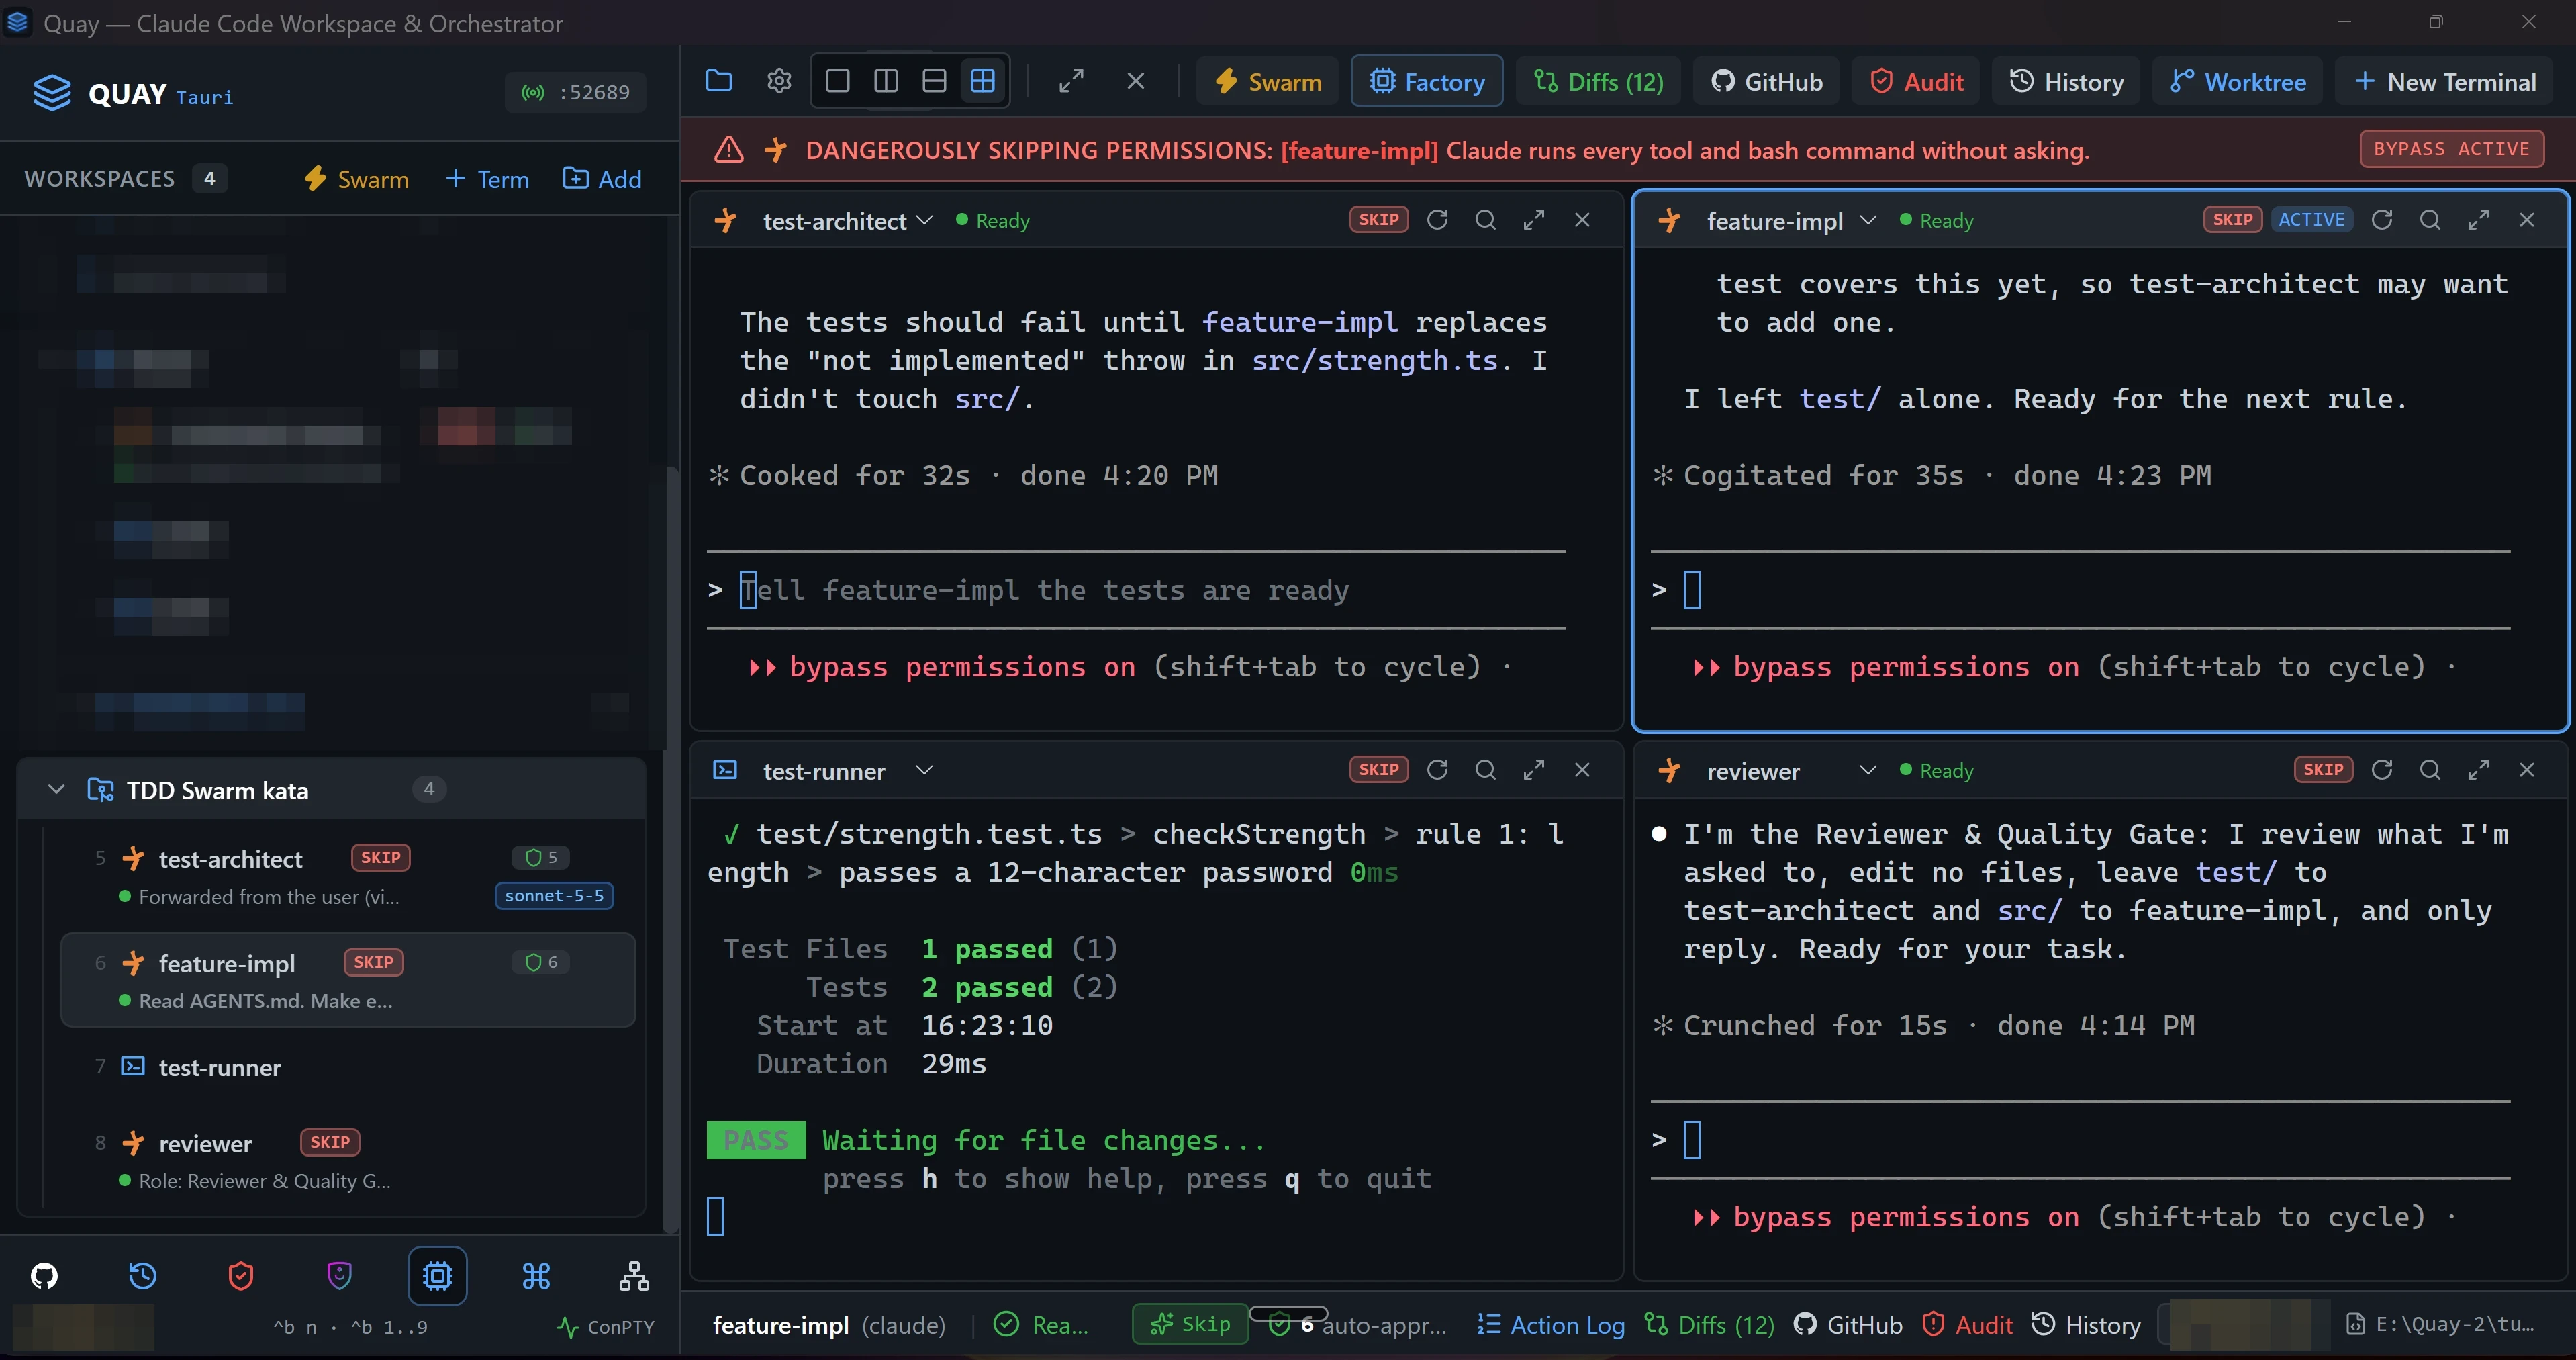Restart the test-architect pane with refresh icon
2576x1360 pixels.
(x=1437, y=220)
